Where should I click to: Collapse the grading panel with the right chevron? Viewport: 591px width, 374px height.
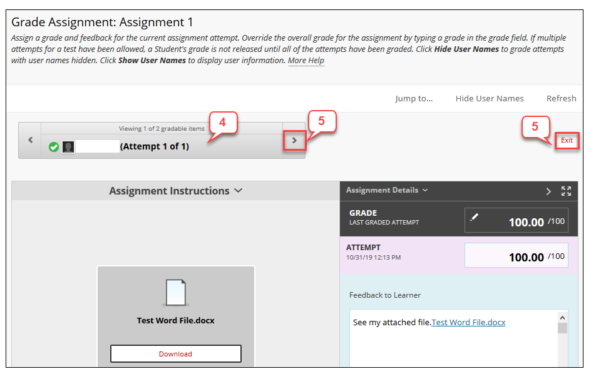[548, 191]
